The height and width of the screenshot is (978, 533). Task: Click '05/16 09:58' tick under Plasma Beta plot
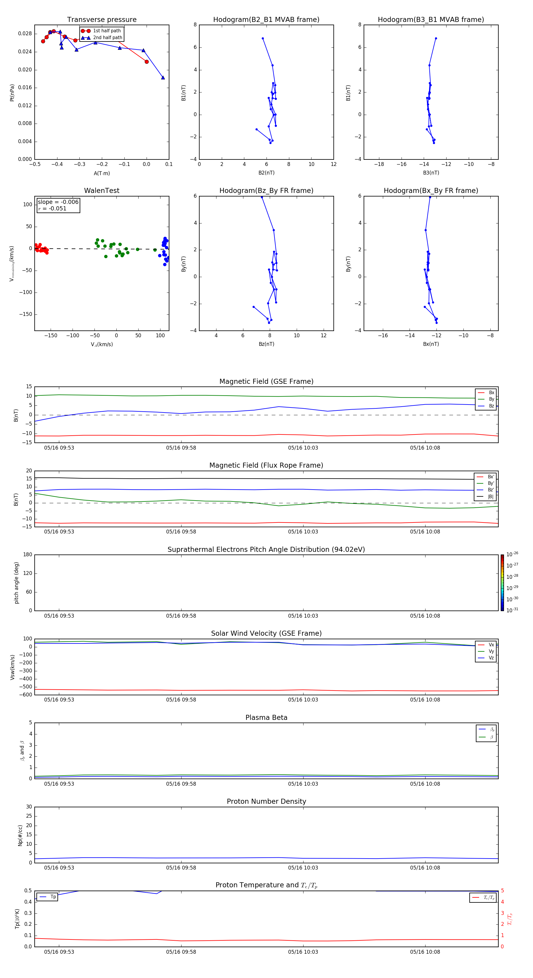181,784
